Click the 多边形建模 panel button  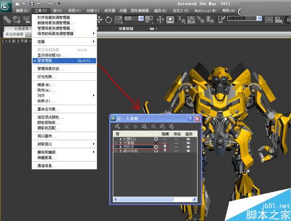(x=14, y=34)
